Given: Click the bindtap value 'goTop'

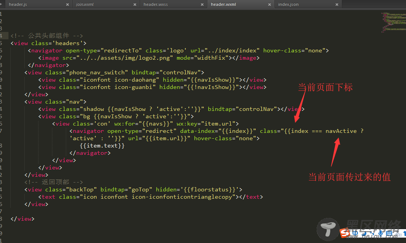Looking at the screenshot, I should pyautogui.click(x=140, y=189).
